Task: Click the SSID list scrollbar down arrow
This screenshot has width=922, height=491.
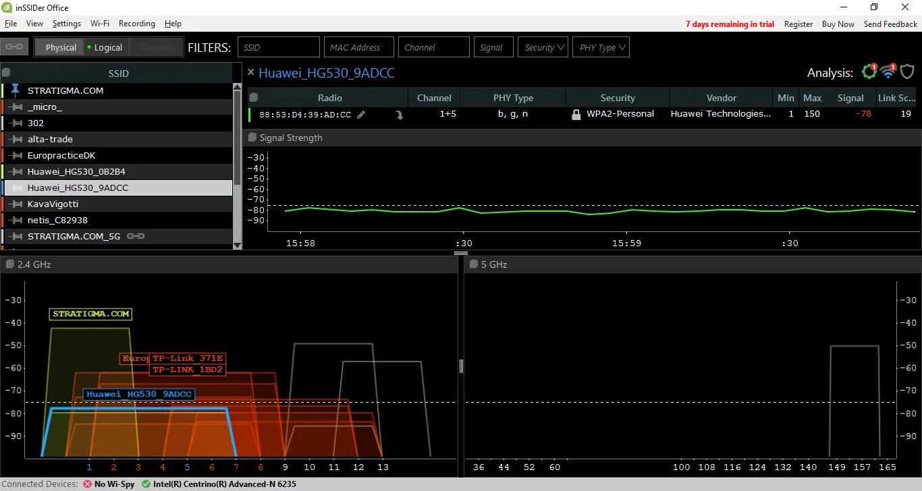Action: (237, 245)
